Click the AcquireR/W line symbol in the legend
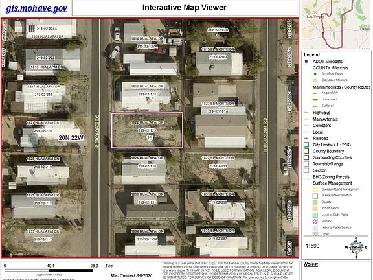Image resolution: width=373 pixels, height=280 pixels. (315, 93)
